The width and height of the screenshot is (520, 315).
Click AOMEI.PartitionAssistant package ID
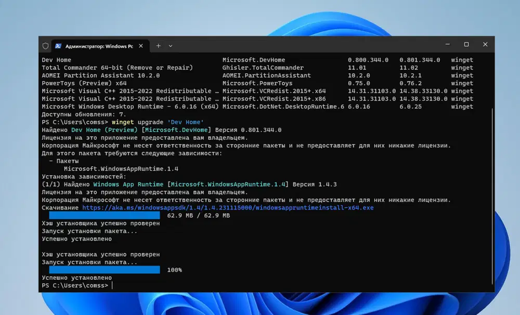(267, 75)
